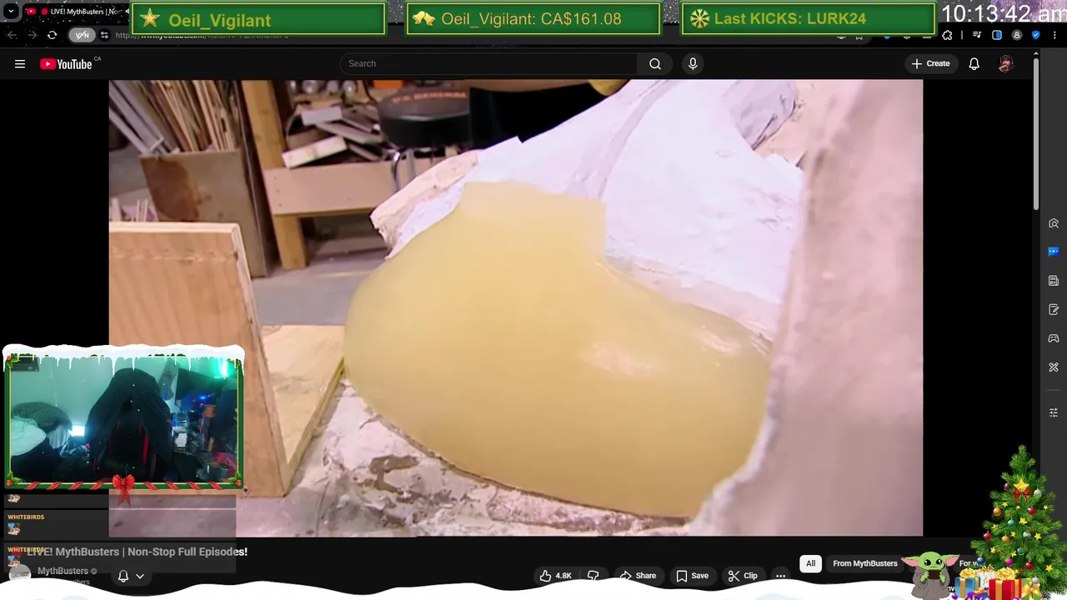Open the MythBusters channel name

63,571
